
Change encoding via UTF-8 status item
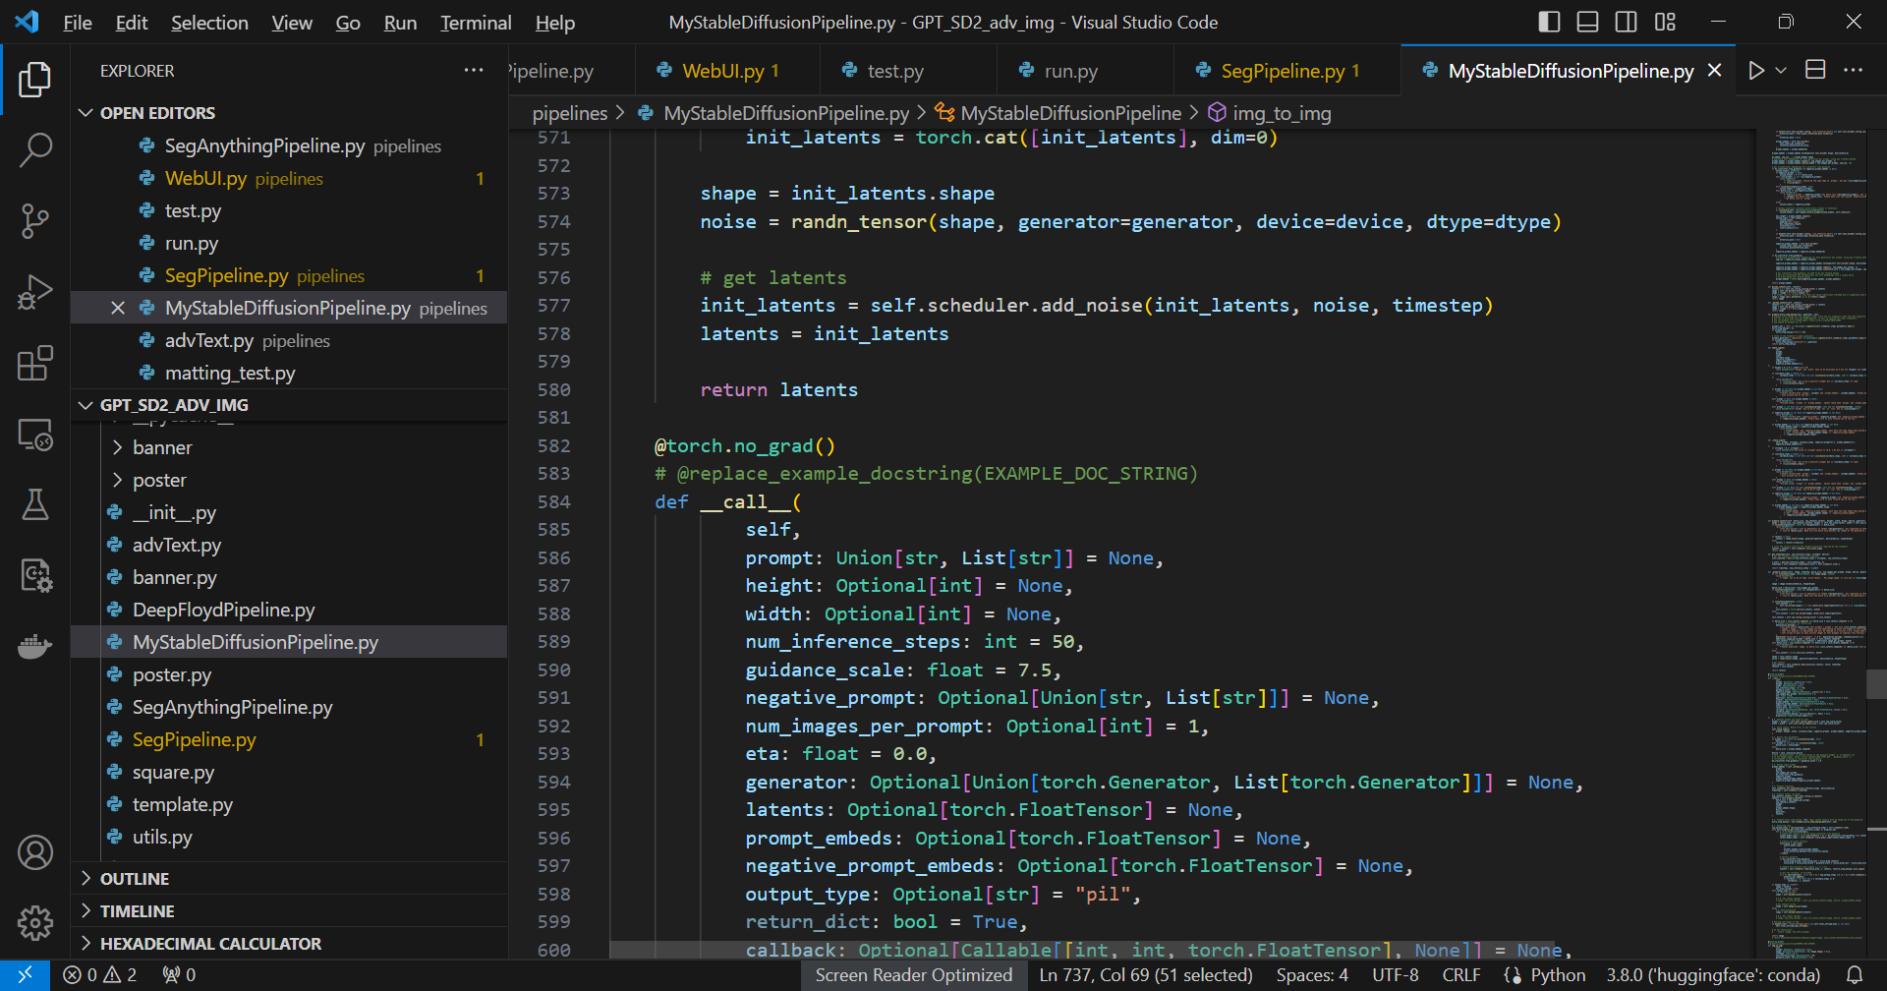(1396, 975)
